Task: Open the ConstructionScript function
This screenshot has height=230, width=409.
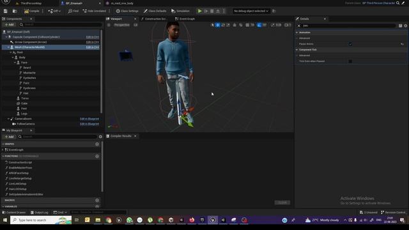Action: [x=20, y=162]
